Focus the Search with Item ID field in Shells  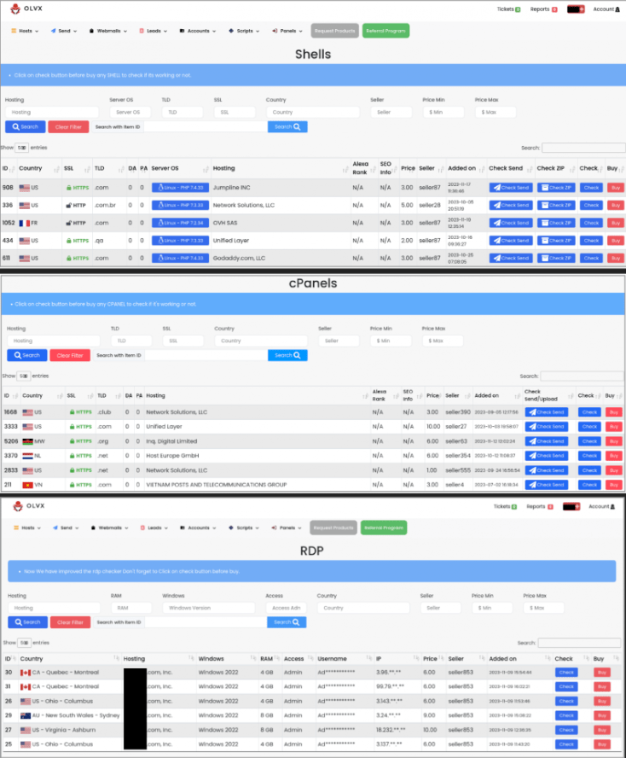(204, 127)
